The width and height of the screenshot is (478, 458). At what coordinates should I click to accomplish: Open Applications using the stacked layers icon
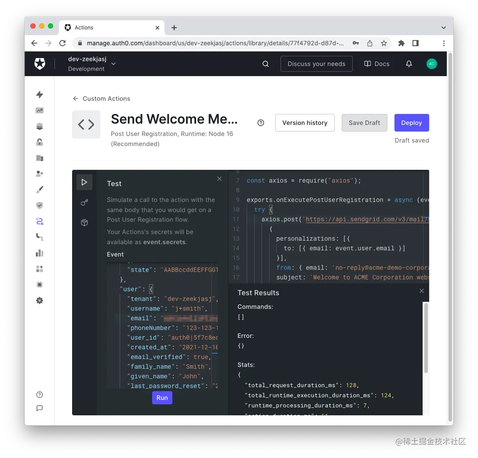(x=39, y=126)
